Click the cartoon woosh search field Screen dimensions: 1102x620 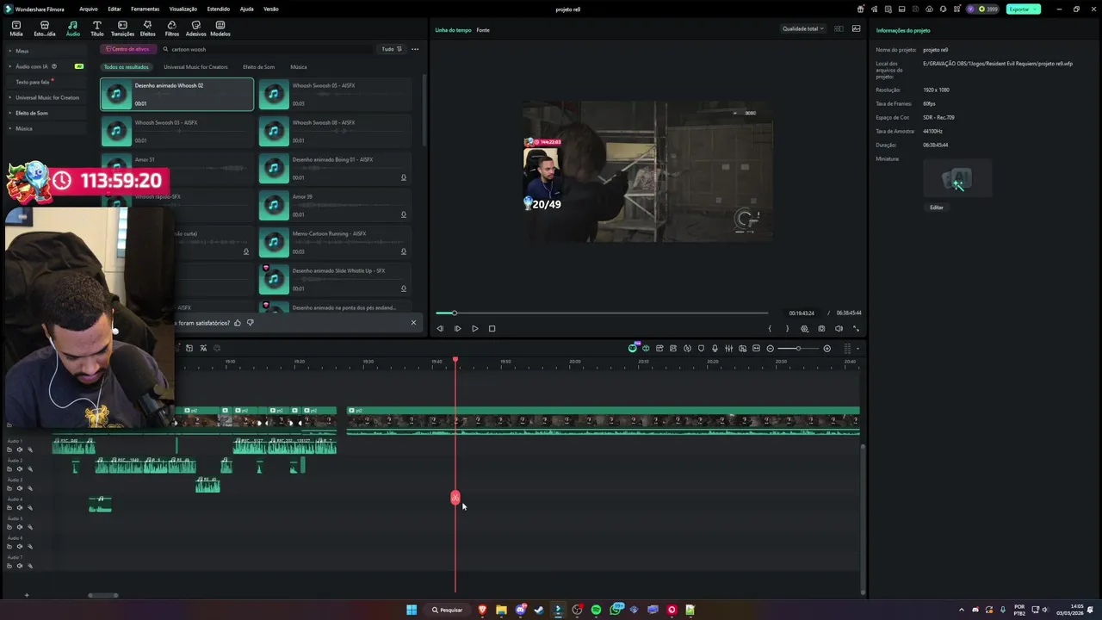point(267,49)
